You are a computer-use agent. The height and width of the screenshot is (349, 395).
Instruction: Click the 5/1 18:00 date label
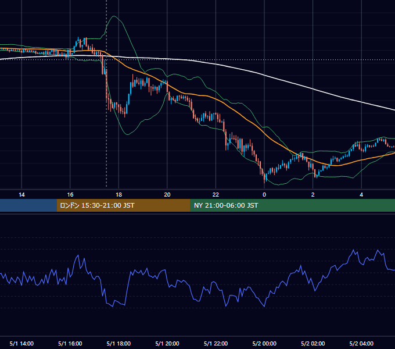[119, 343]
